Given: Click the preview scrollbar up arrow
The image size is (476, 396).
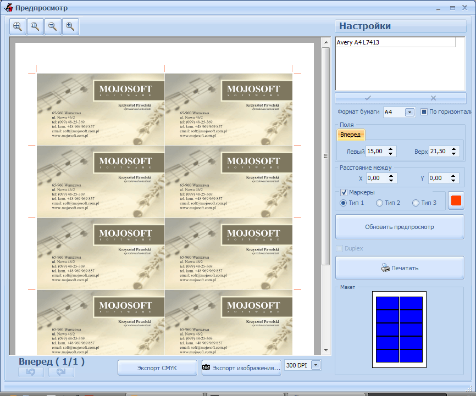Looking at the screenshot, I should coord(326,42).
